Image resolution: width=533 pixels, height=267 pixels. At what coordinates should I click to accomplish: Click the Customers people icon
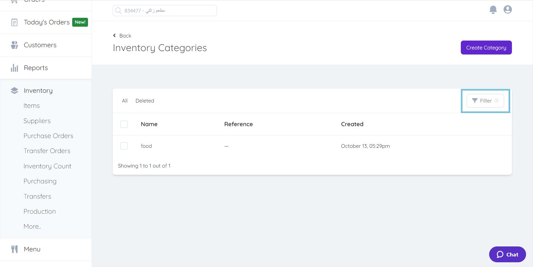click(14, 45)
